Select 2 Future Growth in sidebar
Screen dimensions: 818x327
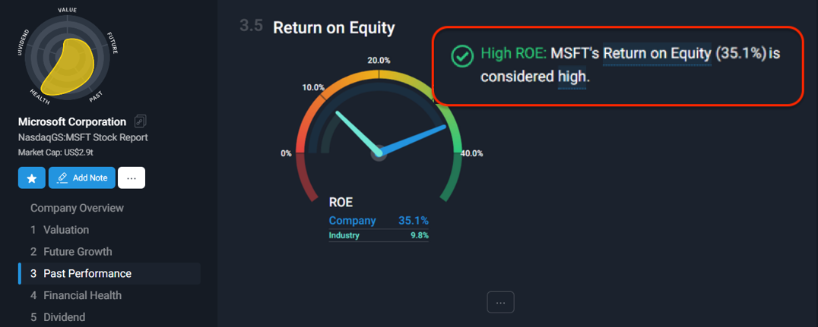(71, 251)
